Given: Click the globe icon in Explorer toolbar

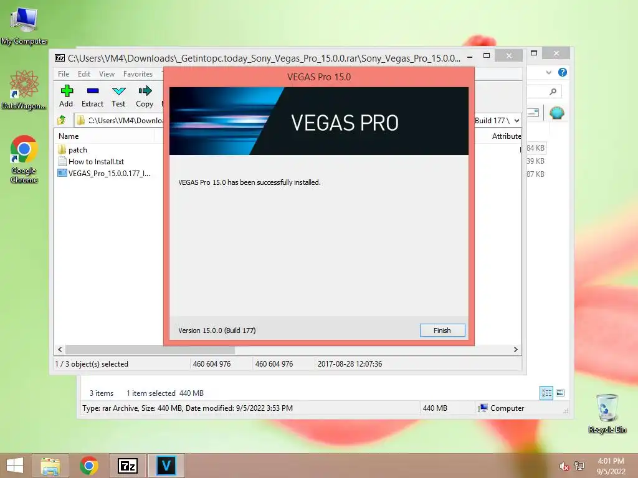Looking at the screenshot, I should (x=556, y=113).
